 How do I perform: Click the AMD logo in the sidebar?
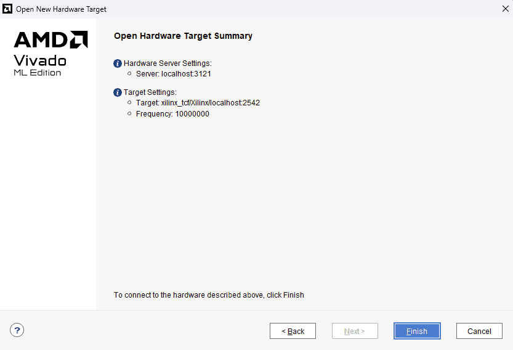coord(50,39)
